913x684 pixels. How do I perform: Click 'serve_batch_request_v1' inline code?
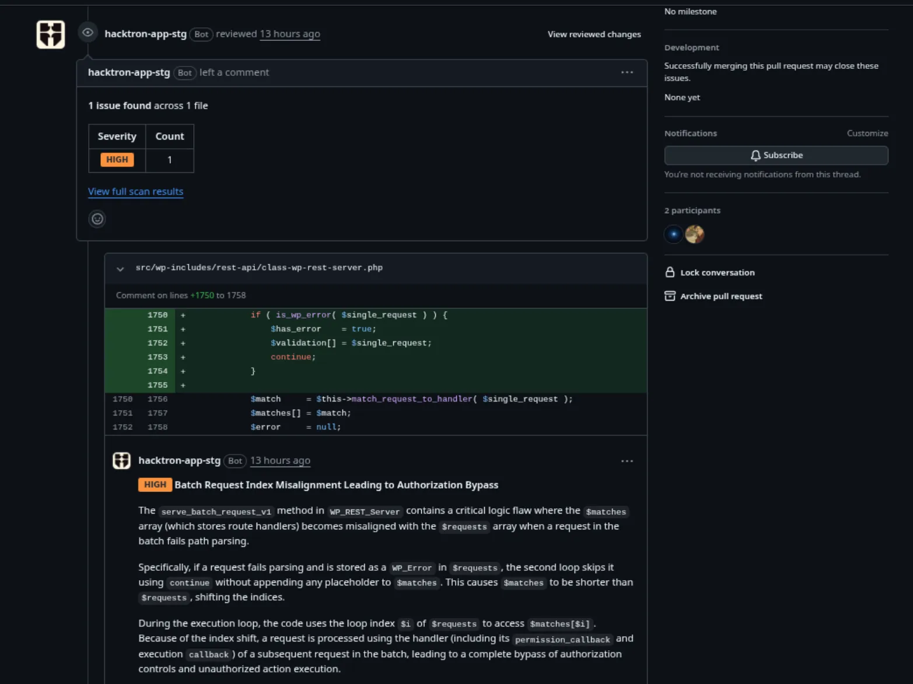click(216, 512)
